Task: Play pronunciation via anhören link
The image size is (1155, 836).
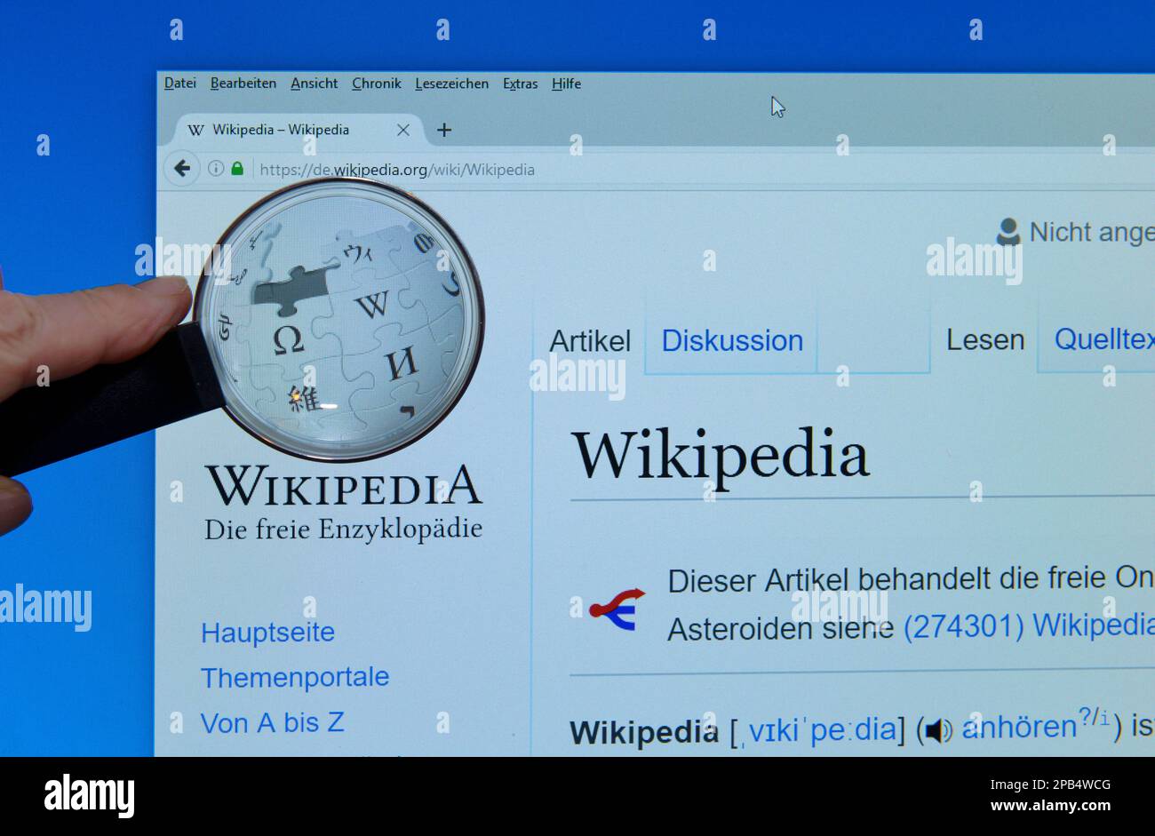Action: coord(1019,728)
